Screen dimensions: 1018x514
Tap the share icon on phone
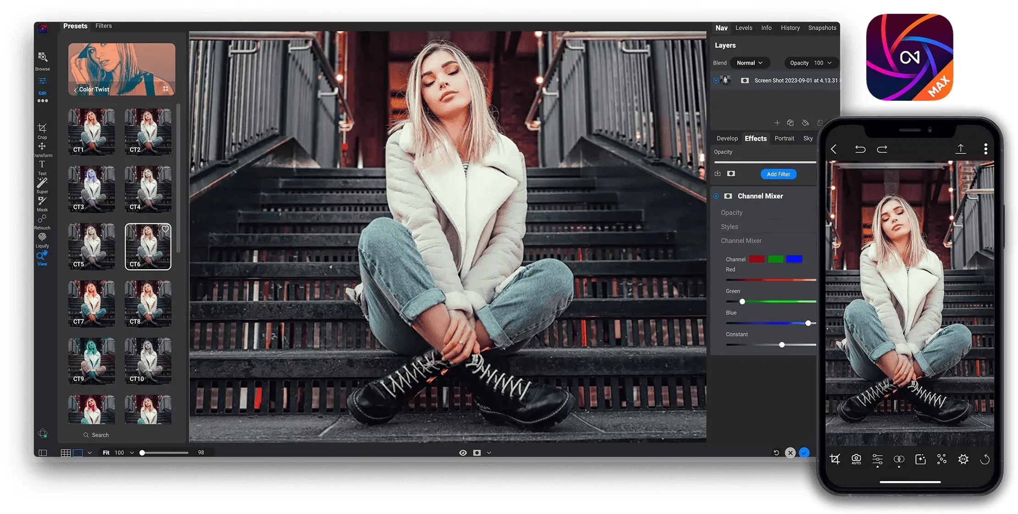961,148
